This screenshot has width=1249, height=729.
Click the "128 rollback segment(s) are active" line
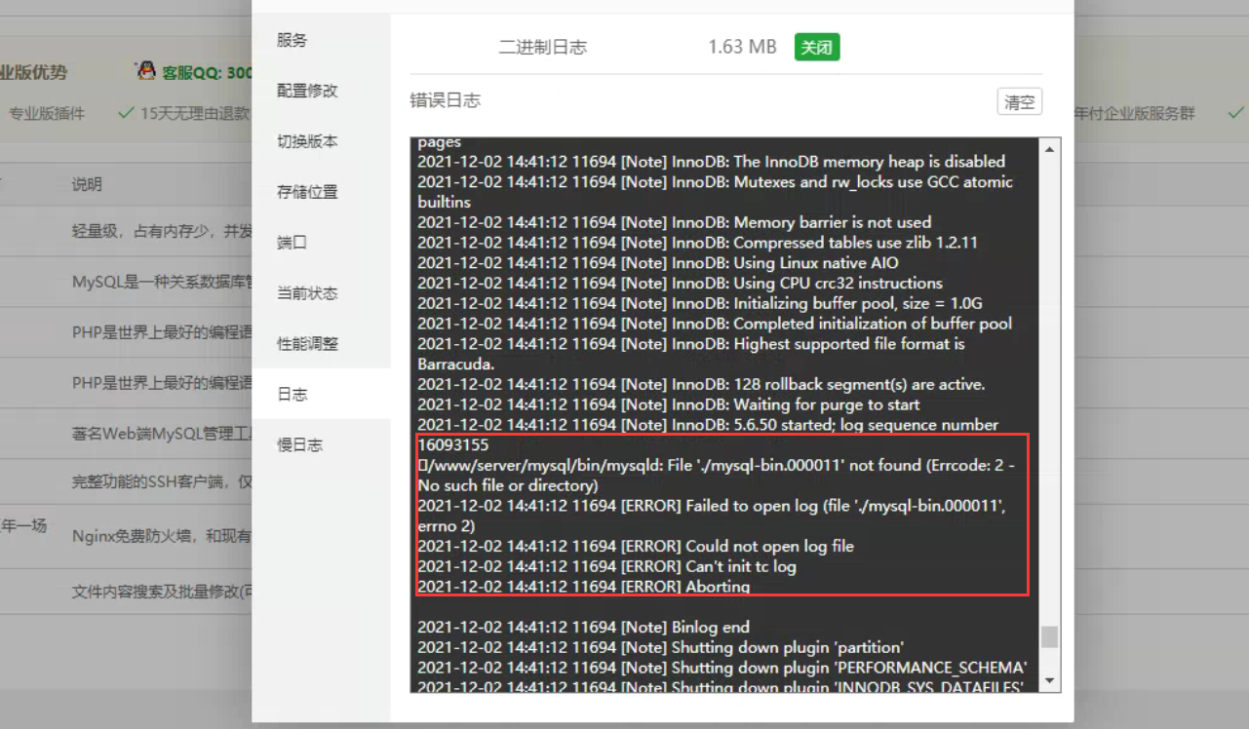coord(701,384)
